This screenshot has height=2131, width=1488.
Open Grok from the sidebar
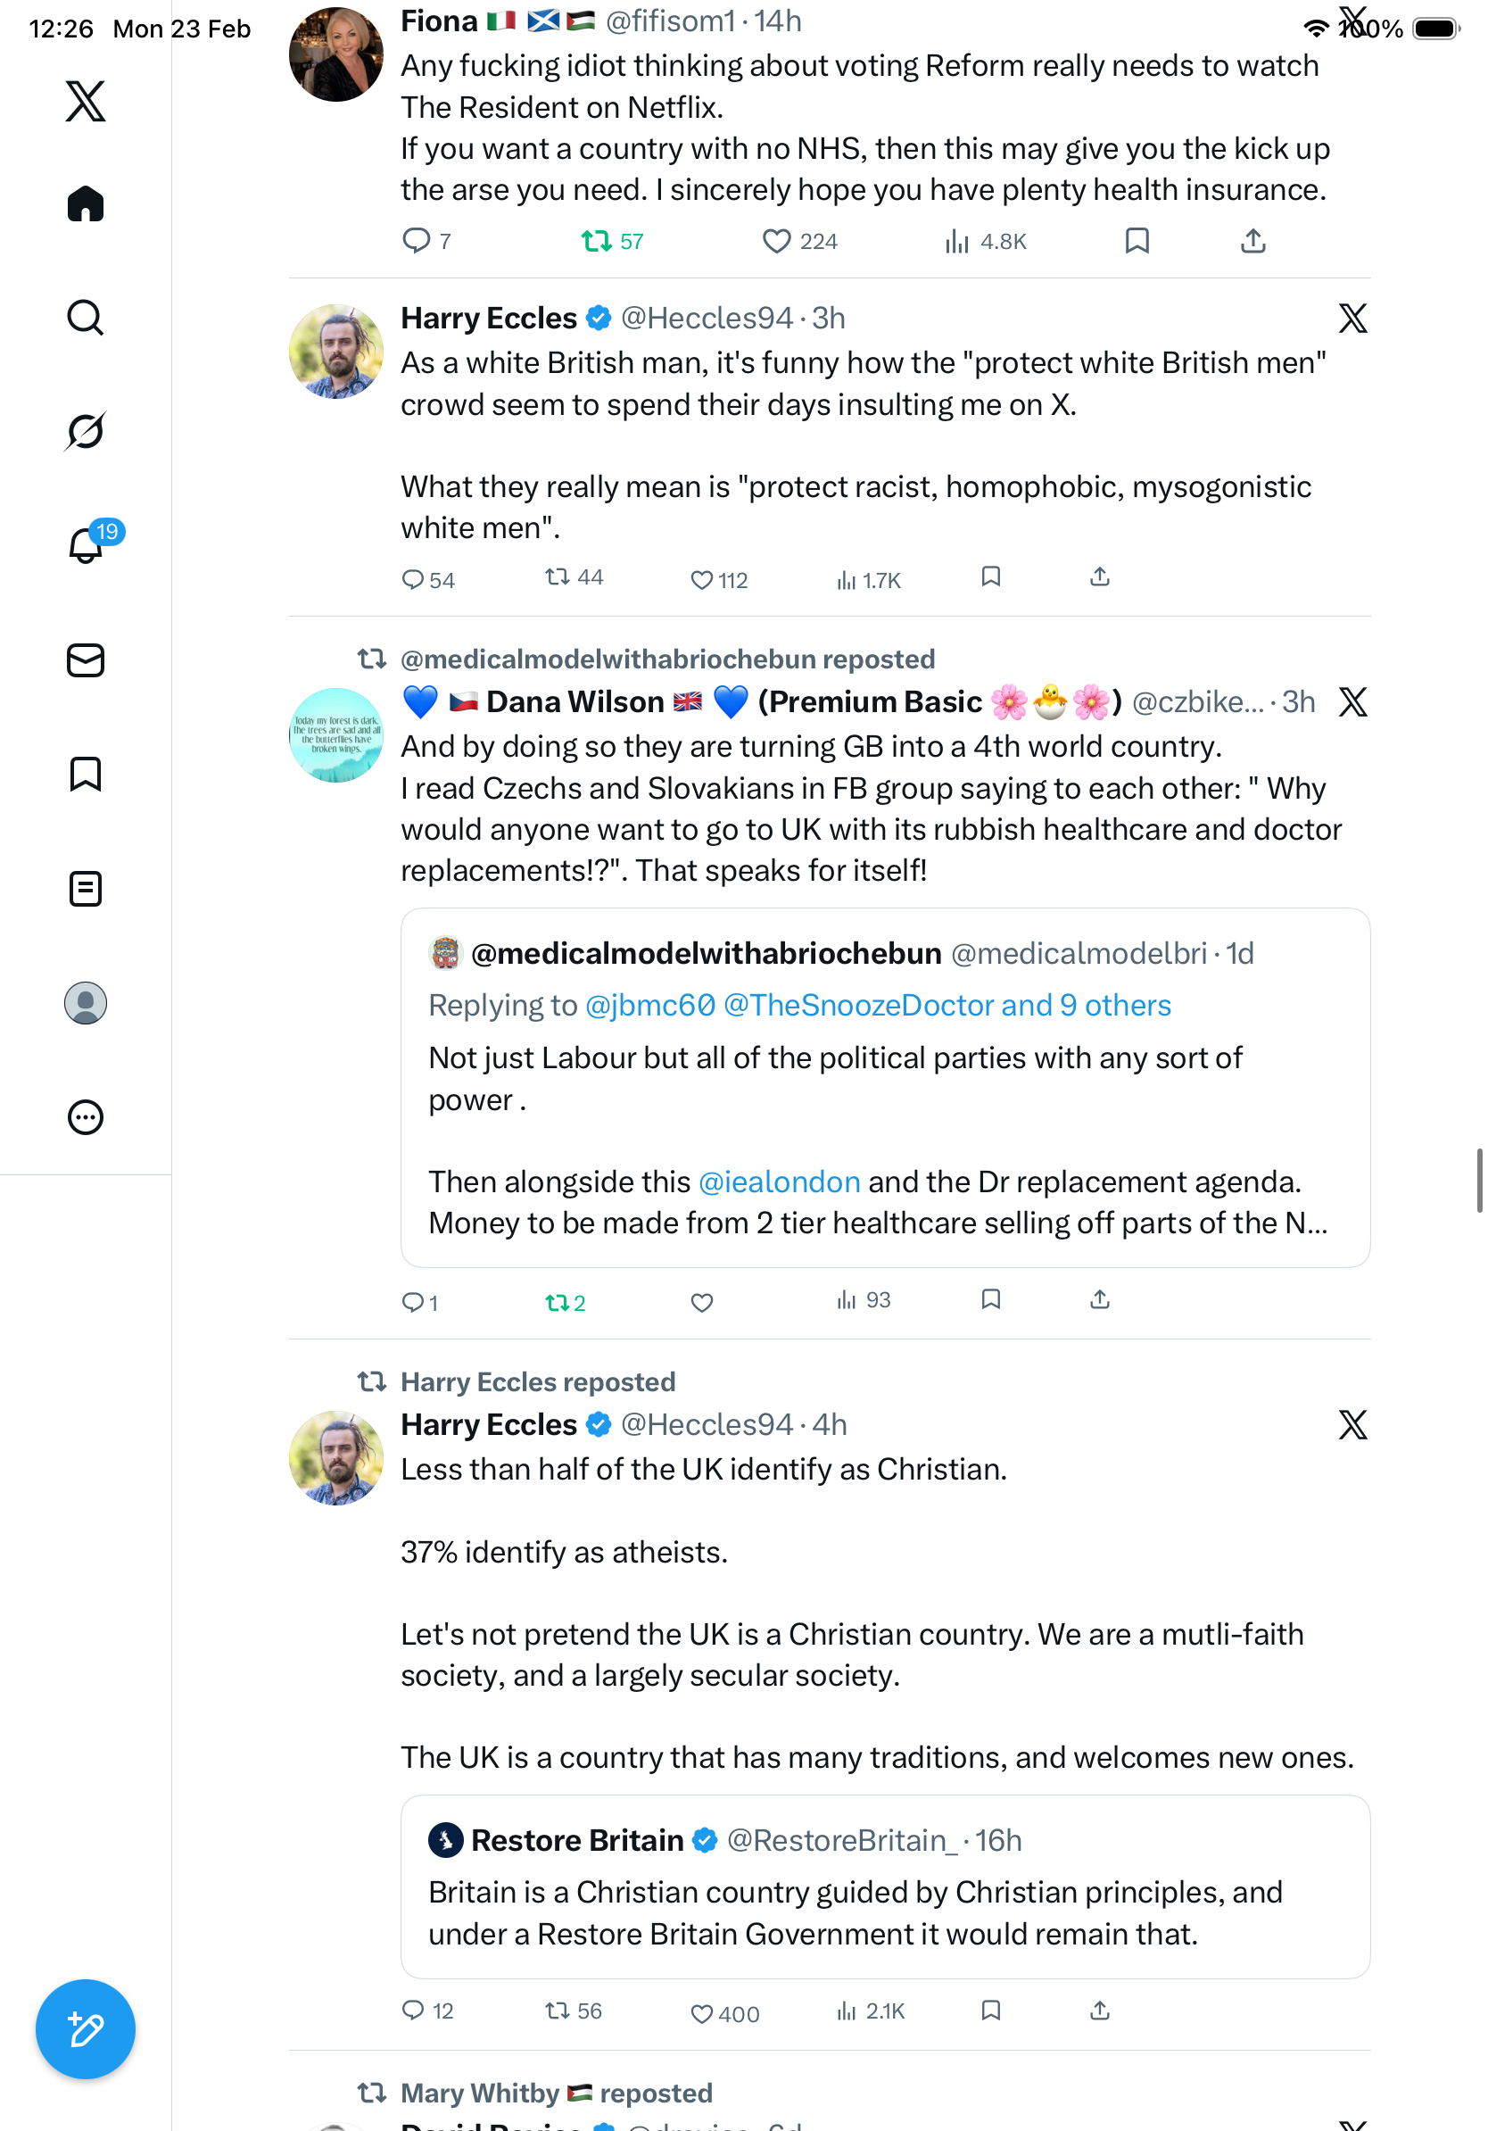click(86, 431)
